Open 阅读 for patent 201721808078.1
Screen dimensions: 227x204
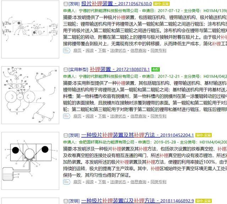pyautogui.click(x=90, y=116)
